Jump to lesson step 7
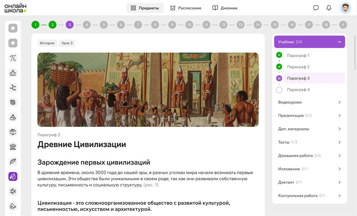This screenshot has height=216, width=357. 138,25
